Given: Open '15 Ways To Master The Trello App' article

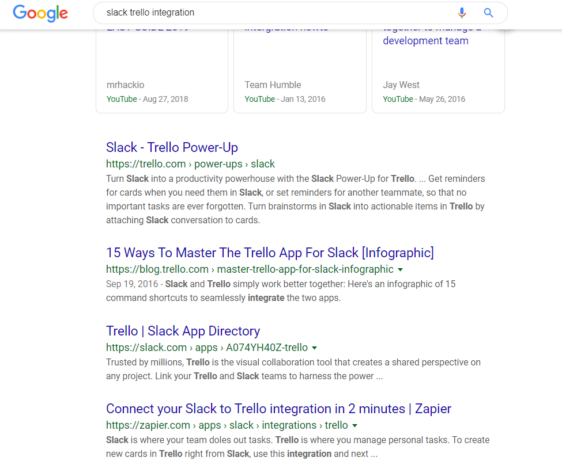Looking at the screenshot, I should click(x=270, y=253).
